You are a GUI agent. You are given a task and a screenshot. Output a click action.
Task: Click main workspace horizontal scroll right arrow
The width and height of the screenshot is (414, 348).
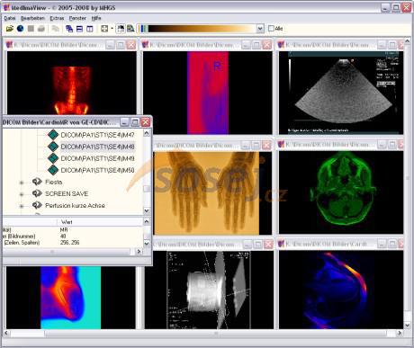400,333
